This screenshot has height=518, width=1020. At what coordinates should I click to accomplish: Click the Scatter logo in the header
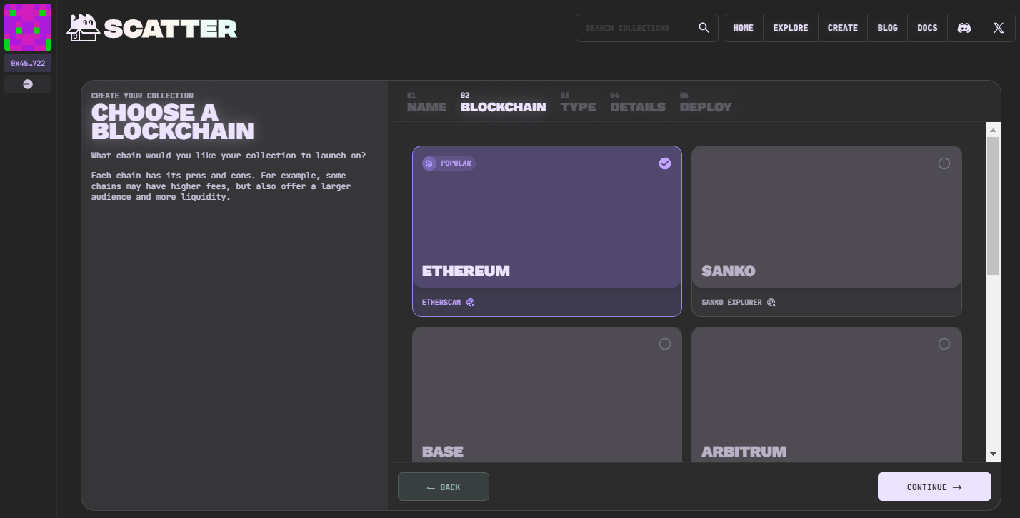[152, 28]
